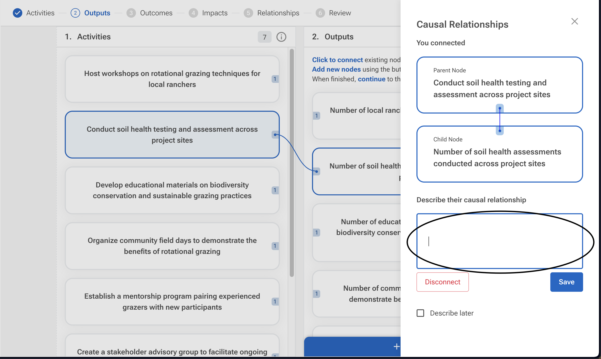Click the Disconnect button
The height and width of the screenshot is (359, 601).
[443, 282]
